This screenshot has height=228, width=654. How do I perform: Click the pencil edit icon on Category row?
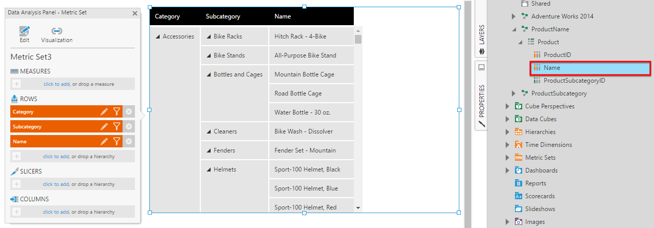tap(104, 111)
